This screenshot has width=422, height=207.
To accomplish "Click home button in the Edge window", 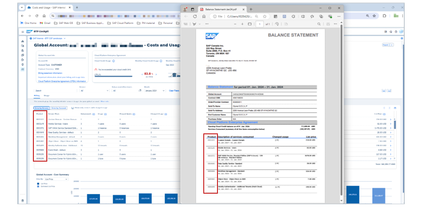I will (204, 16).
